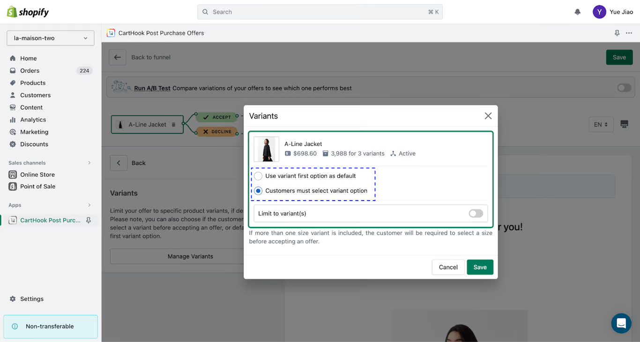Toggle the Run A/B Test switch
Screen dimensions: 640x342
point(624,88)
